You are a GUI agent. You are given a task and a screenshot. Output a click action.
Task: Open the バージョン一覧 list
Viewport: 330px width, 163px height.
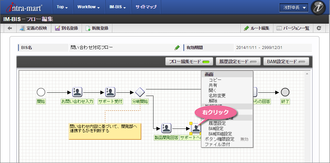293,28
